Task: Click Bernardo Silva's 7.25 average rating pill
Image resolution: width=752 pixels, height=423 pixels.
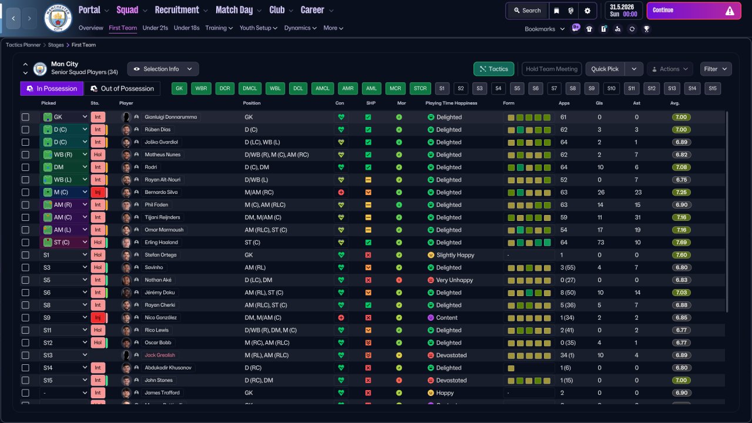Action: (681, 192)
